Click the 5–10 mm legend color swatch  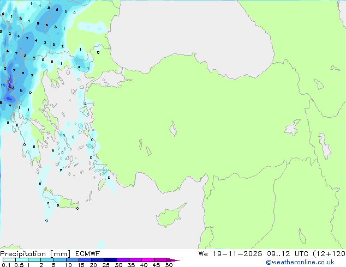click(x=59, y=260)
